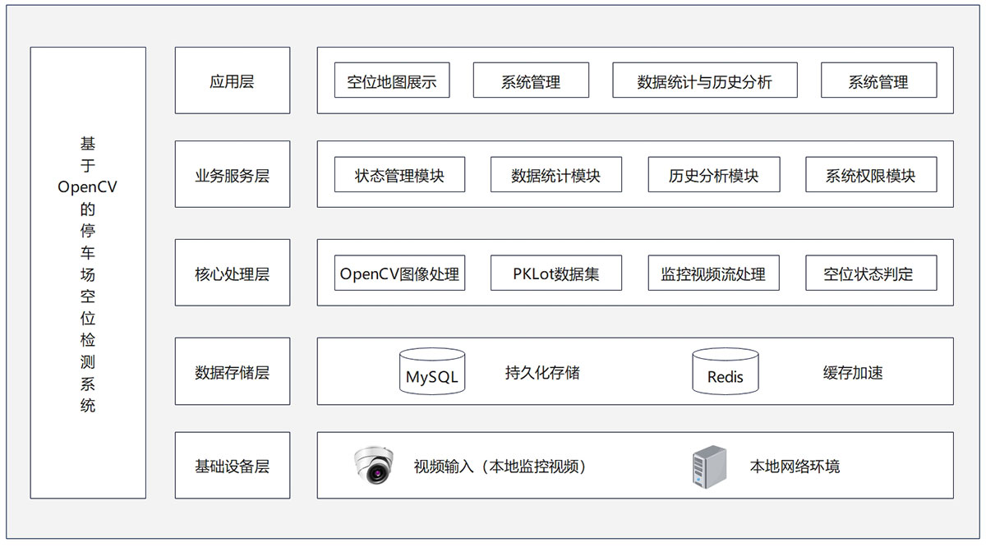
Task: Select the 数据统计与历史分析 box
Action: pos(704,80)
